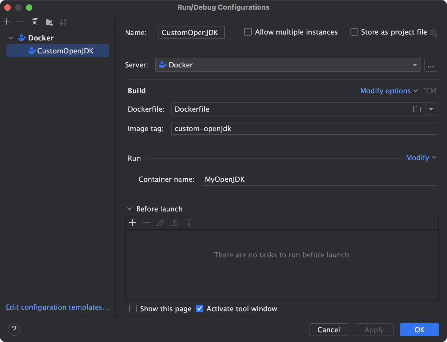Collapse the Before launch section
447x342 pixels.
pyautogui.click(x=129, y=208)
